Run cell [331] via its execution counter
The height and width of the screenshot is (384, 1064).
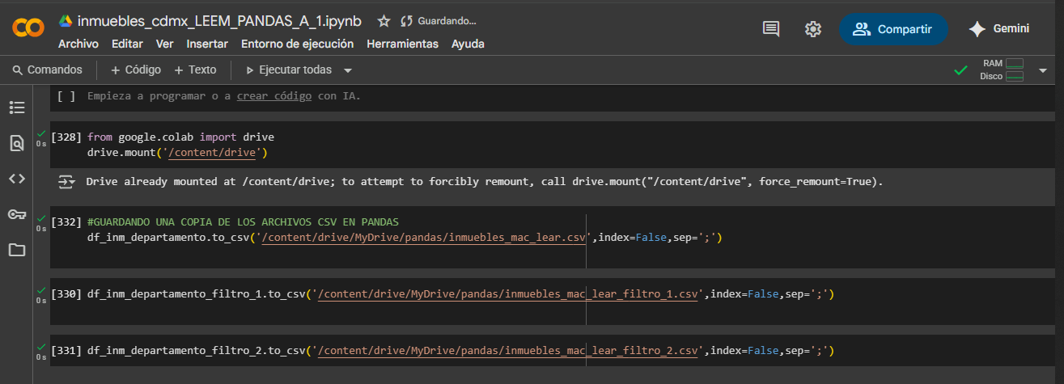[66, 351]
